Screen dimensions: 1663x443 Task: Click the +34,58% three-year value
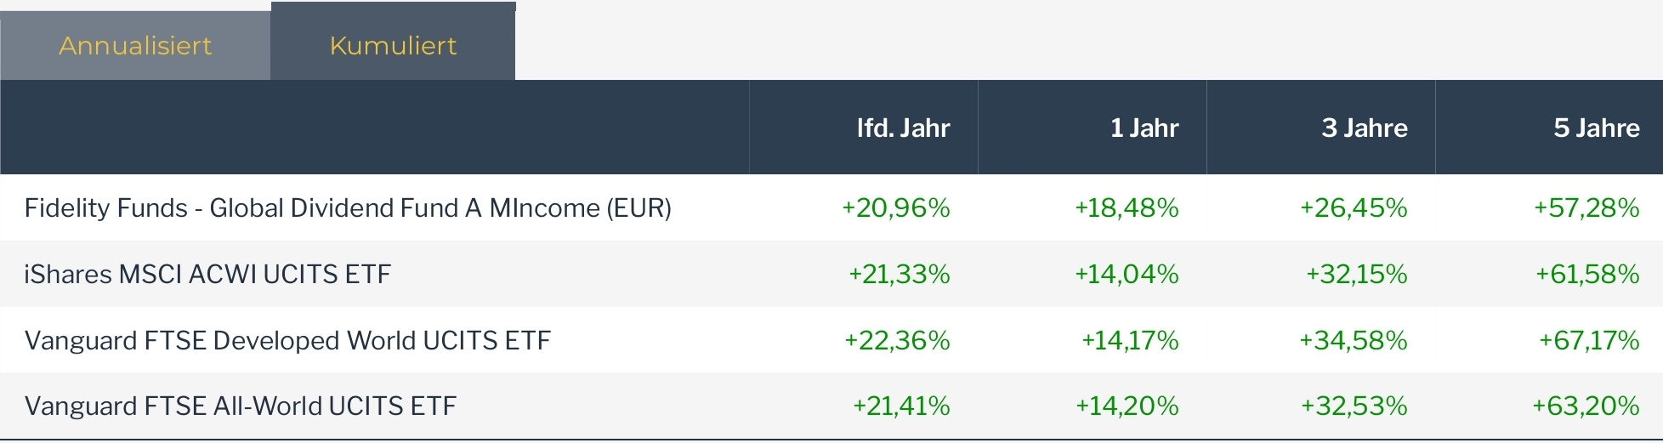pyautogui.click(x=1353, y=340)
